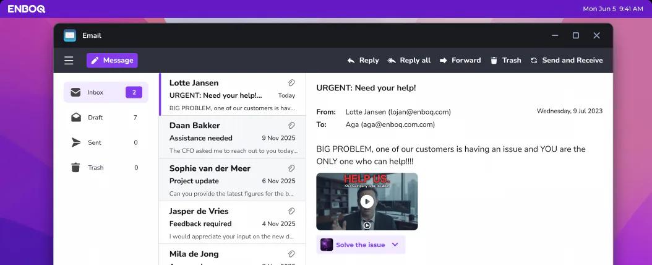Open the Draft folder

click(106, 117)
